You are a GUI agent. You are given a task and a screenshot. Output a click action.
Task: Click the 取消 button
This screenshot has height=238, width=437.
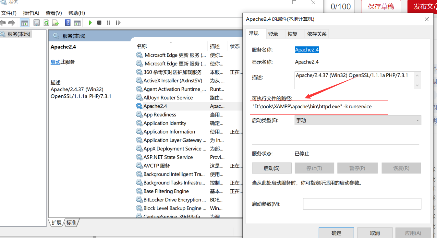point(375,233)
